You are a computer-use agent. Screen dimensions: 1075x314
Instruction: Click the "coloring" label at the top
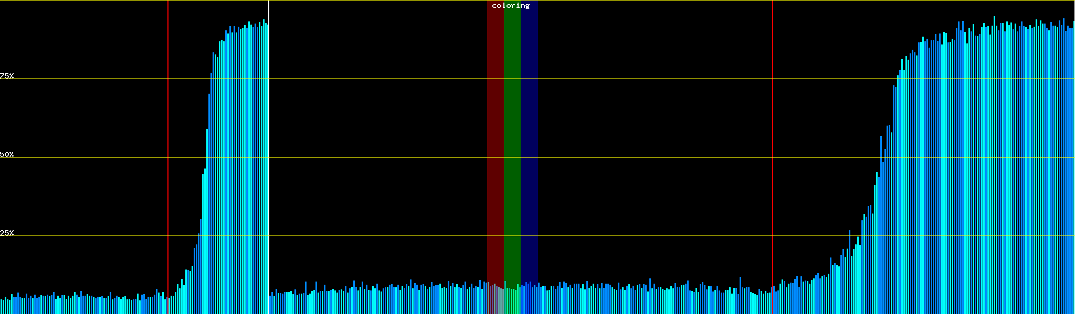[x=511, y=6]
